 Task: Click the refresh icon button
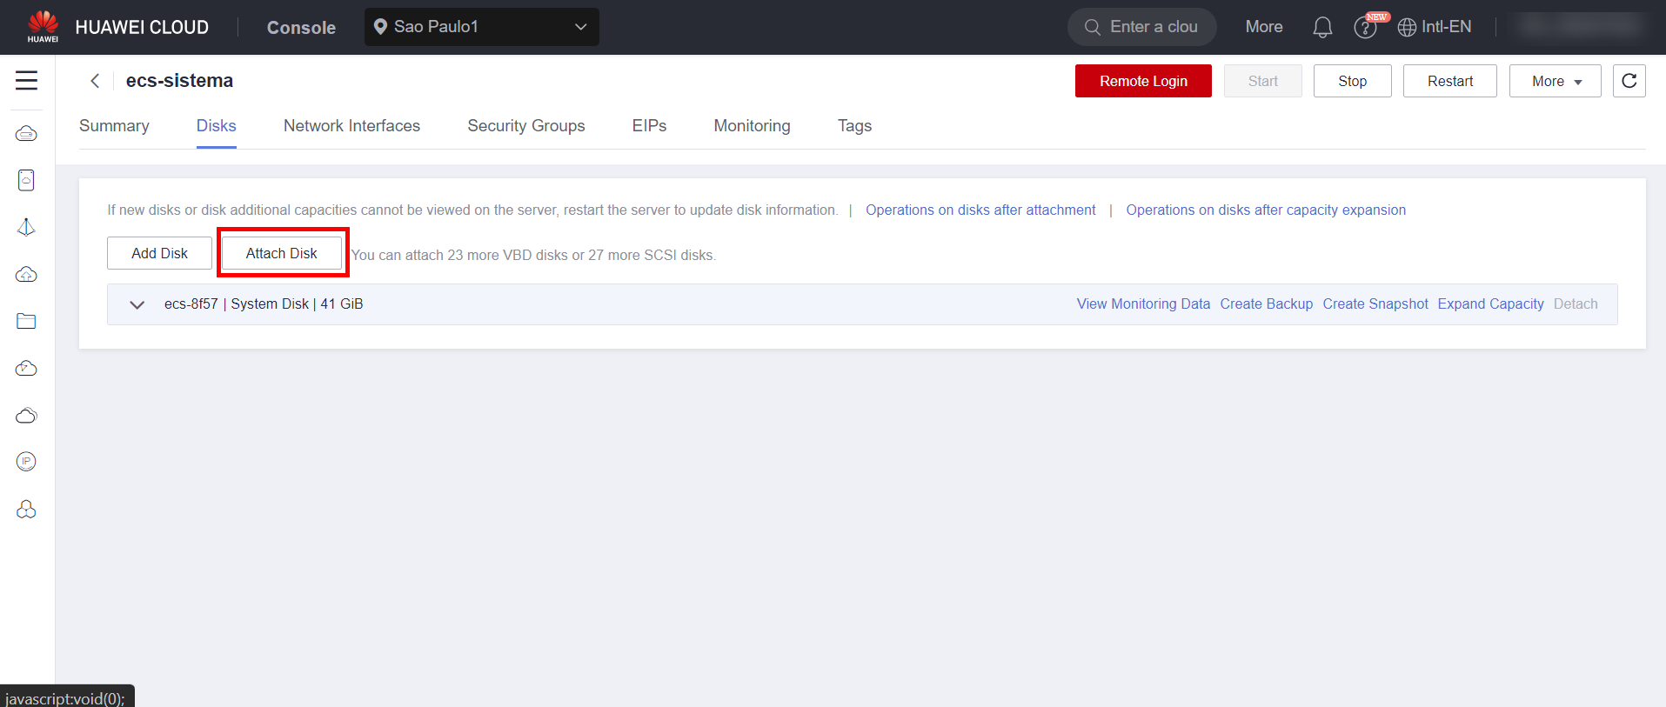click(x=1629, y=81)
